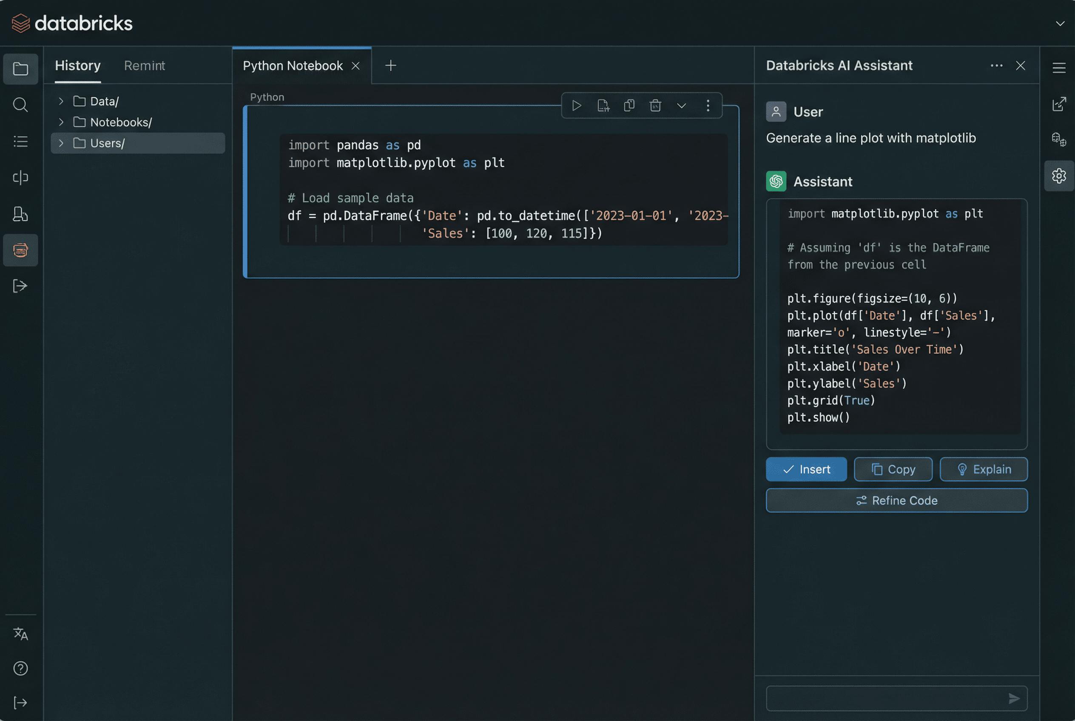
Task: Click the delete cell trash icon
Action: (655, 106)
